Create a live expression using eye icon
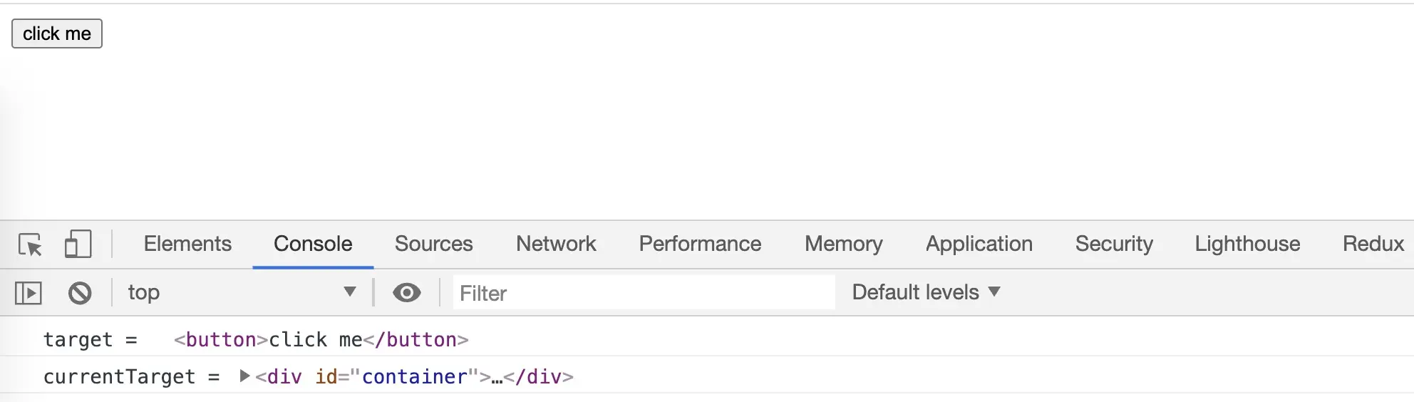The image size is (1414, 402). pyautogui.click(x=406, y=293)
